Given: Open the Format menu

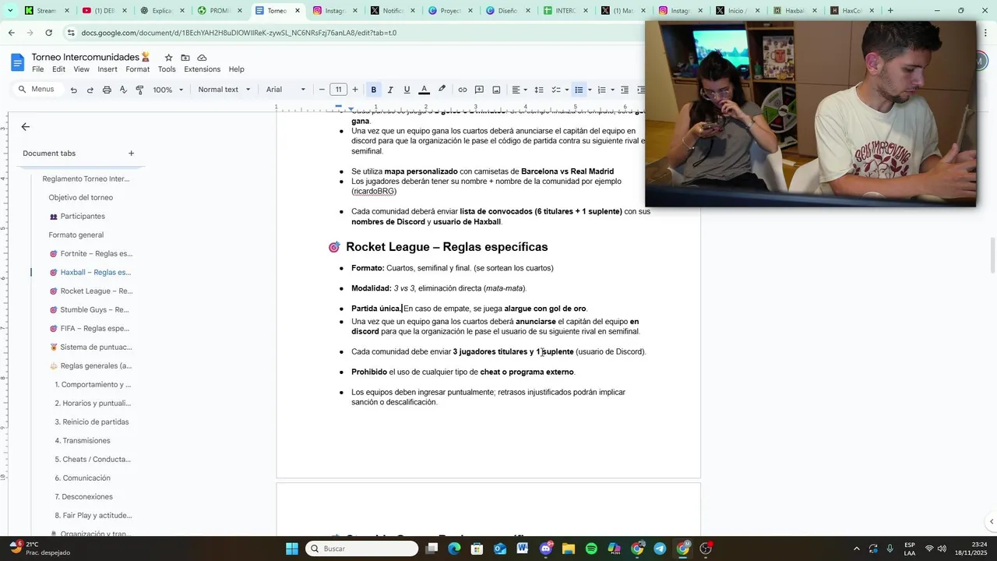Looking at the screenshot, I should click(137, 69).
